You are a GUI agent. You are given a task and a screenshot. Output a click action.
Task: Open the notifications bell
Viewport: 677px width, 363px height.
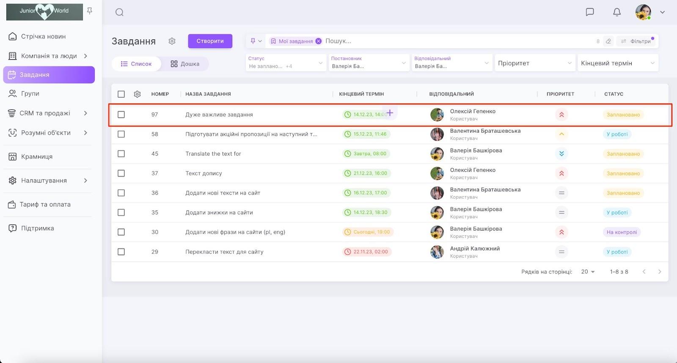(616, 12)
